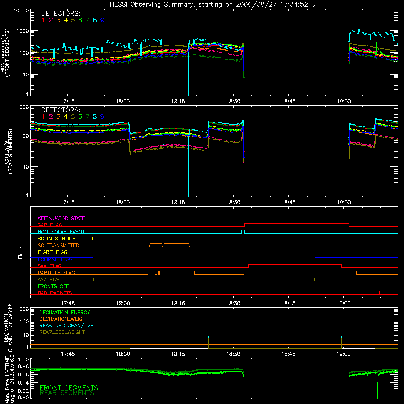Click the front segments panel DETECTORS: heading
Viewport: 404px width, 404px height.
click(x=61, y=13)
